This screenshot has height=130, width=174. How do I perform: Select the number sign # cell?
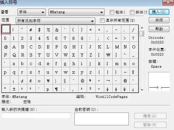[x=31, y=30]
